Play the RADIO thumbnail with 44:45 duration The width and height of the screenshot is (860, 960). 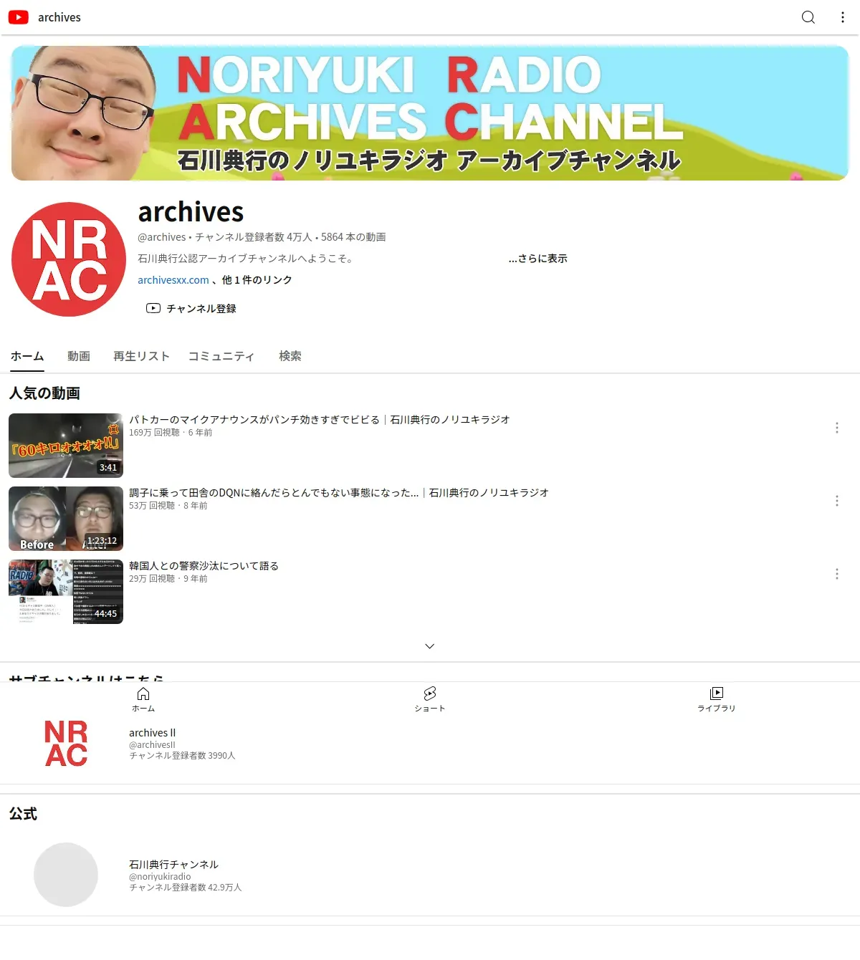point(66,592)
